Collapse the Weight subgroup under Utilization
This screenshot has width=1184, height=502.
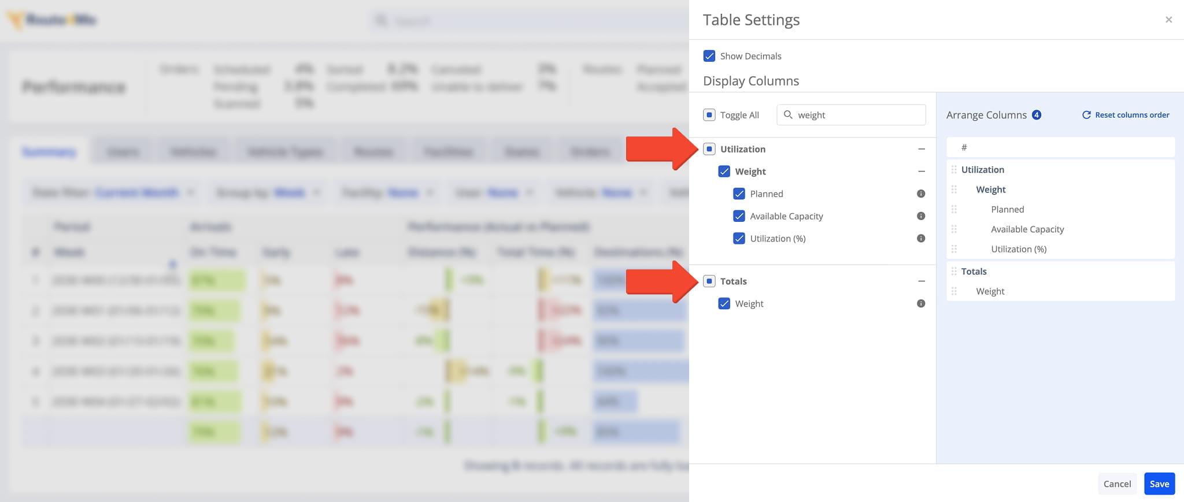922,172
